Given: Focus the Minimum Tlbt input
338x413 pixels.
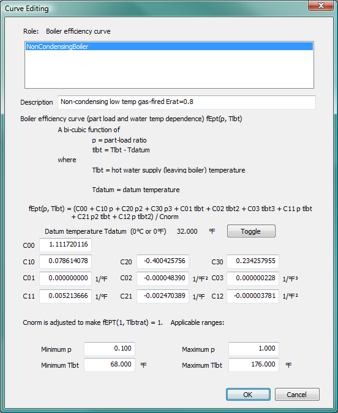Looking at the screenshot, I should [110, 365].
